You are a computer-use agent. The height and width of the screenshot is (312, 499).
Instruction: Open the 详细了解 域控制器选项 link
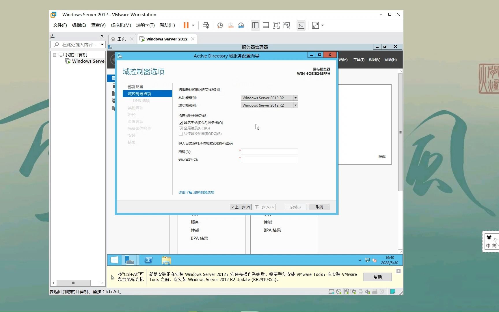pyautogui.click(x=196, y=192)
